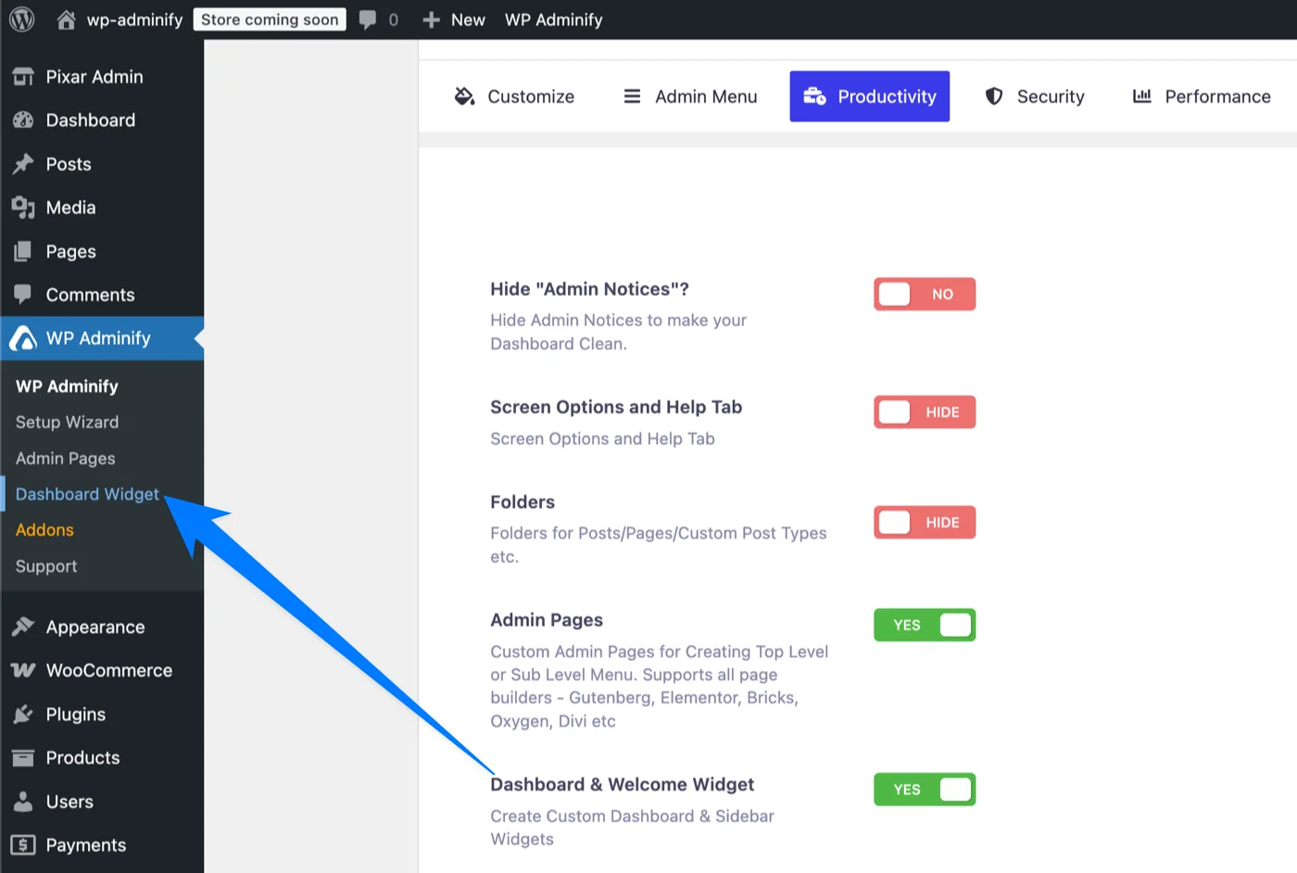The height and width of the screenshot is (873, 1297).
Task: Click WP Adminify in the admin bar
Action: [x=554, y=19]
